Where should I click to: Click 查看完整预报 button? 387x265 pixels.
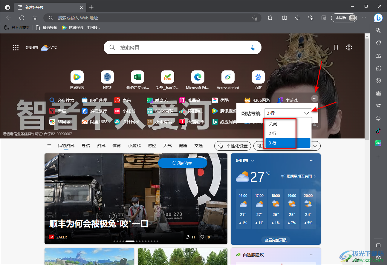tap(276, 240)
